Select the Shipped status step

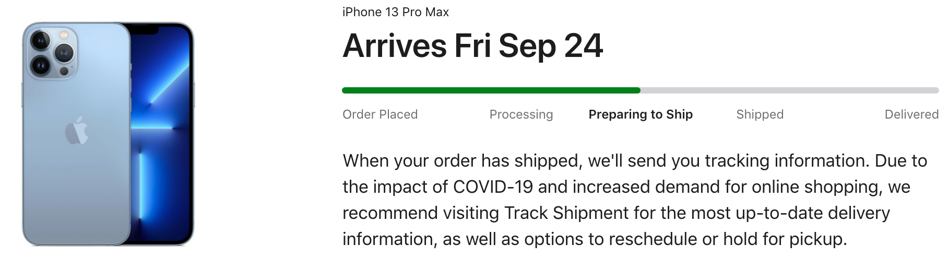[x=760, y=114]
